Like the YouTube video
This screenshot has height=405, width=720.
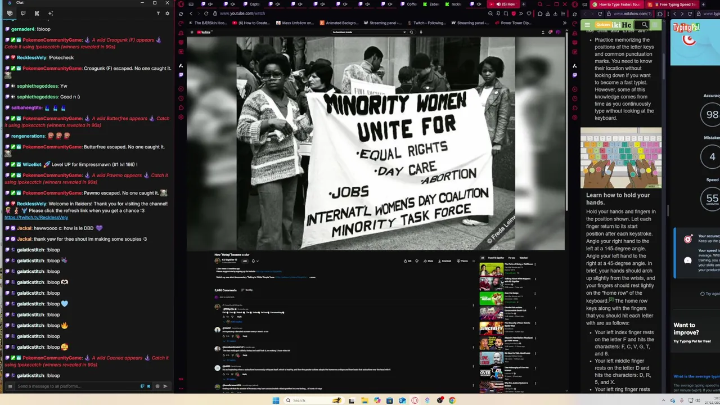tap(407, 261)
